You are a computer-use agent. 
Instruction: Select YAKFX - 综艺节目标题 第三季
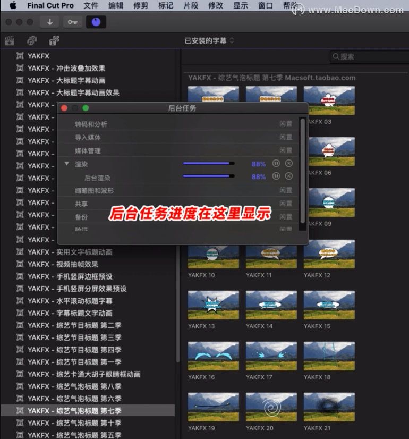[x=88, y=337]
